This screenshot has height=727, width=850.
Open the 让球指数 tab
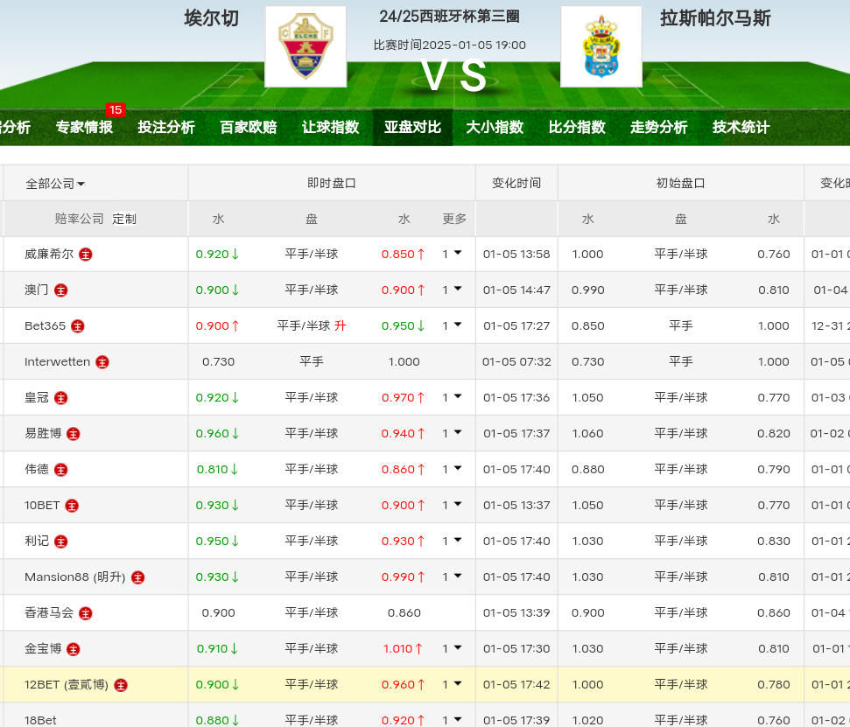point(331,128)
